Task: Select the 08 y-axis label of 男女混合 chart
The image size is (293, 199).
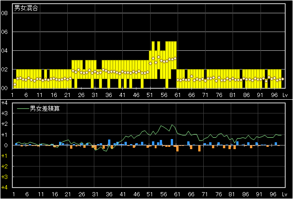Action: click(4, 13)
